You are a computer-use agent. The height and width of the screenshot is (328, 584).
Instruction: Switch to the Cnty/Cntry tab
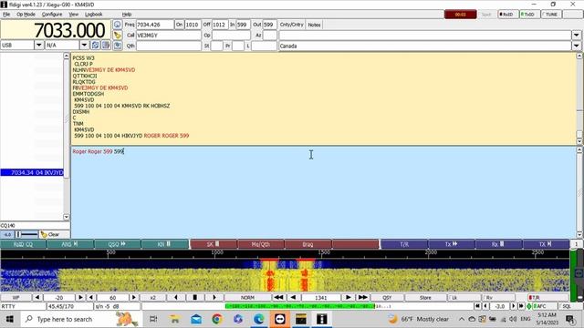(x=292, y=25)
